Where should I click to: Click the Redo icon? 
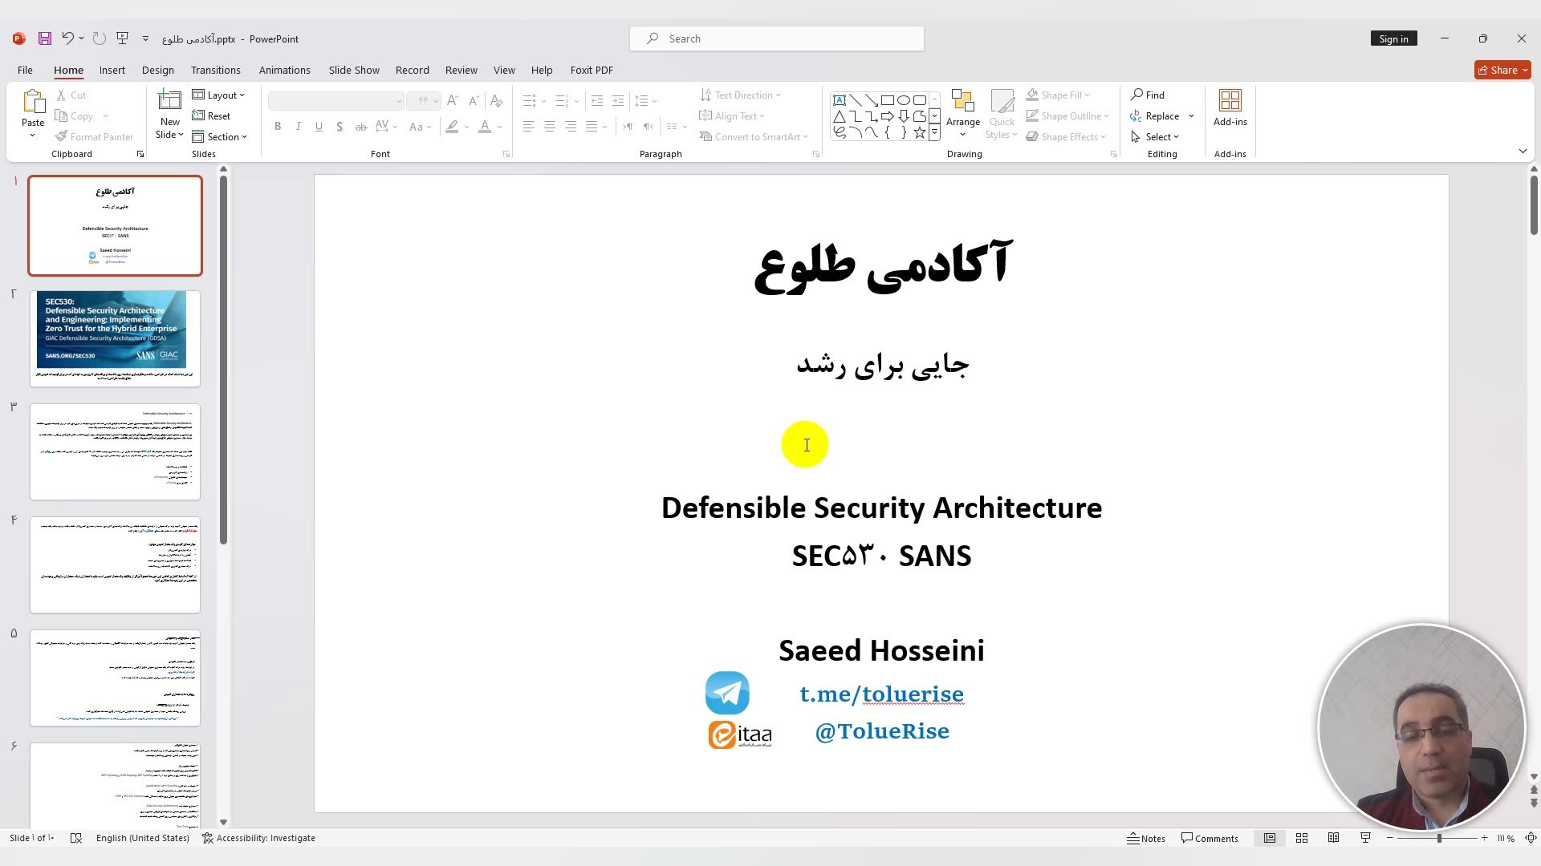(99, 38)
